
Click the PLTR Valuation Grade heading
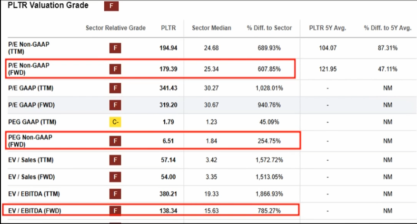[48, 6]
